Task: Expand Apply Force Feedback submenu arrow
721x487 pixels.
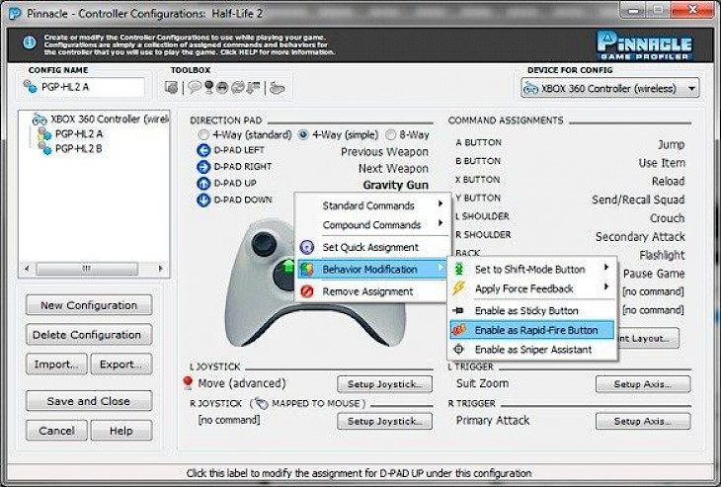Action: tap(606, 286)
